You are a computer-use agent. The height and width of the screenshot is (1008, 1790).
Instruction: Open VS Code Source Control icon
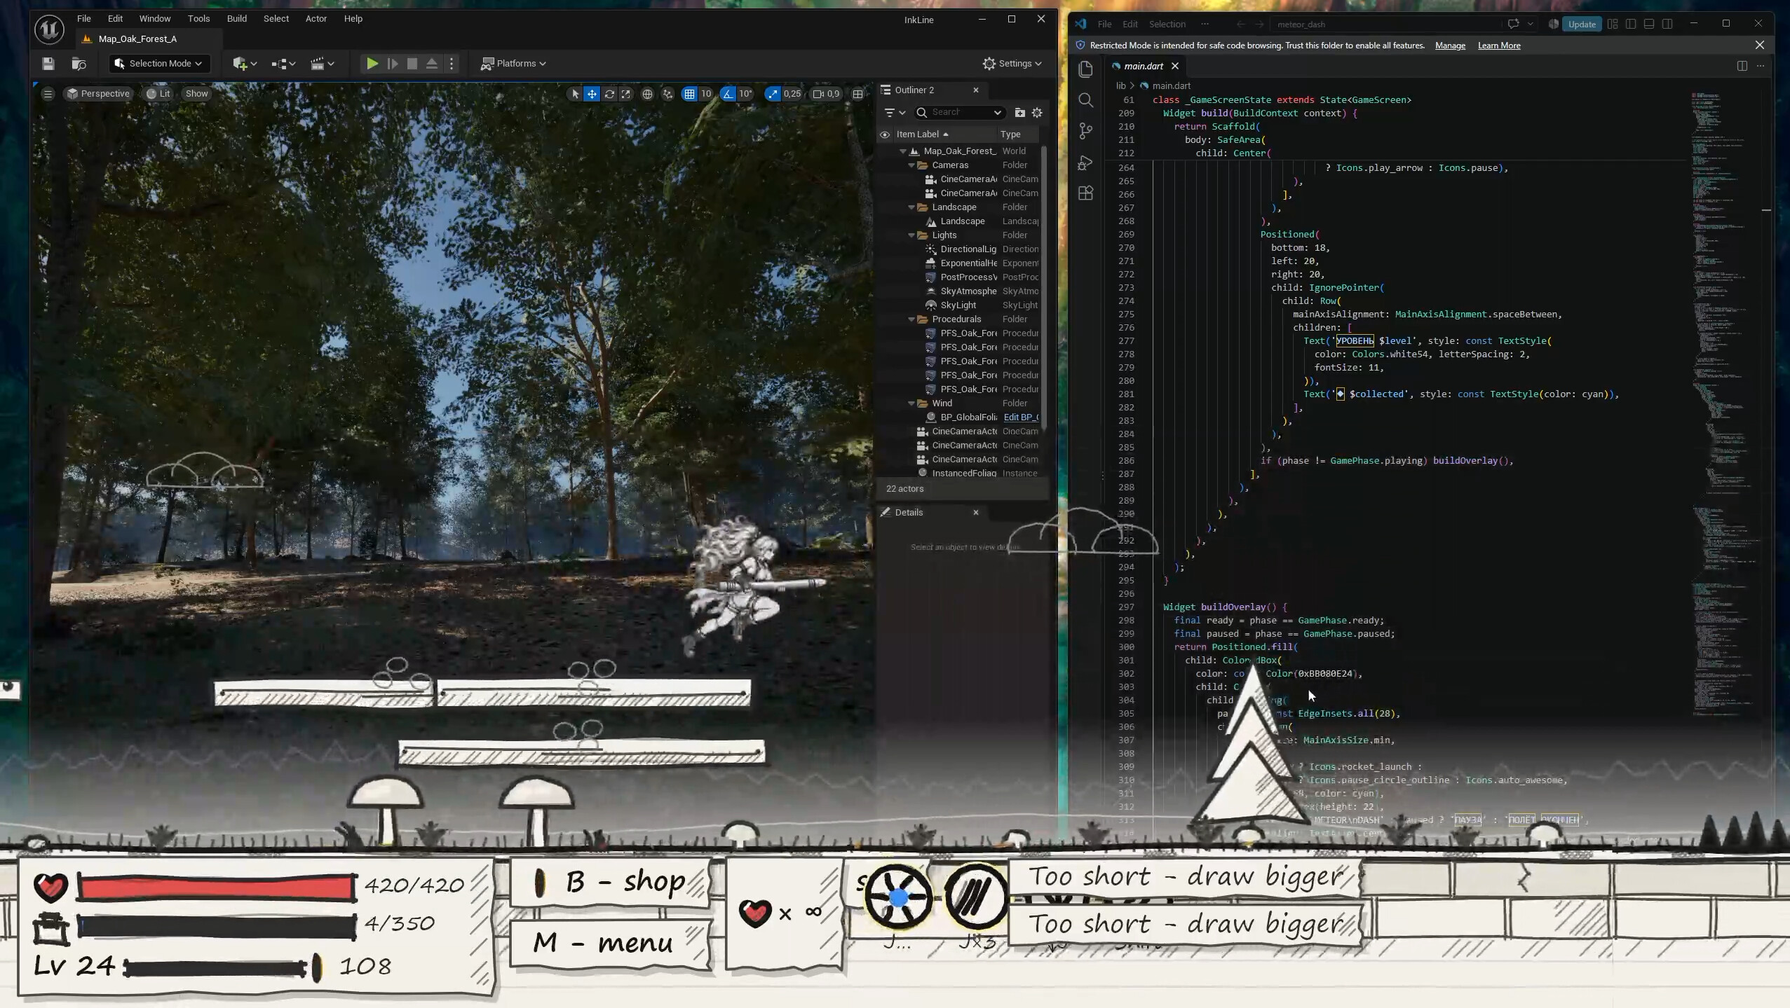pos(1085,131)
